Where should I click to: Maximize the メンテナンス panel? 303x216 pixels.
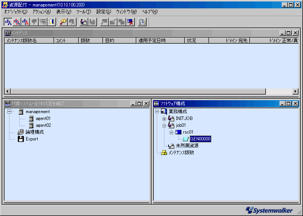289,33
